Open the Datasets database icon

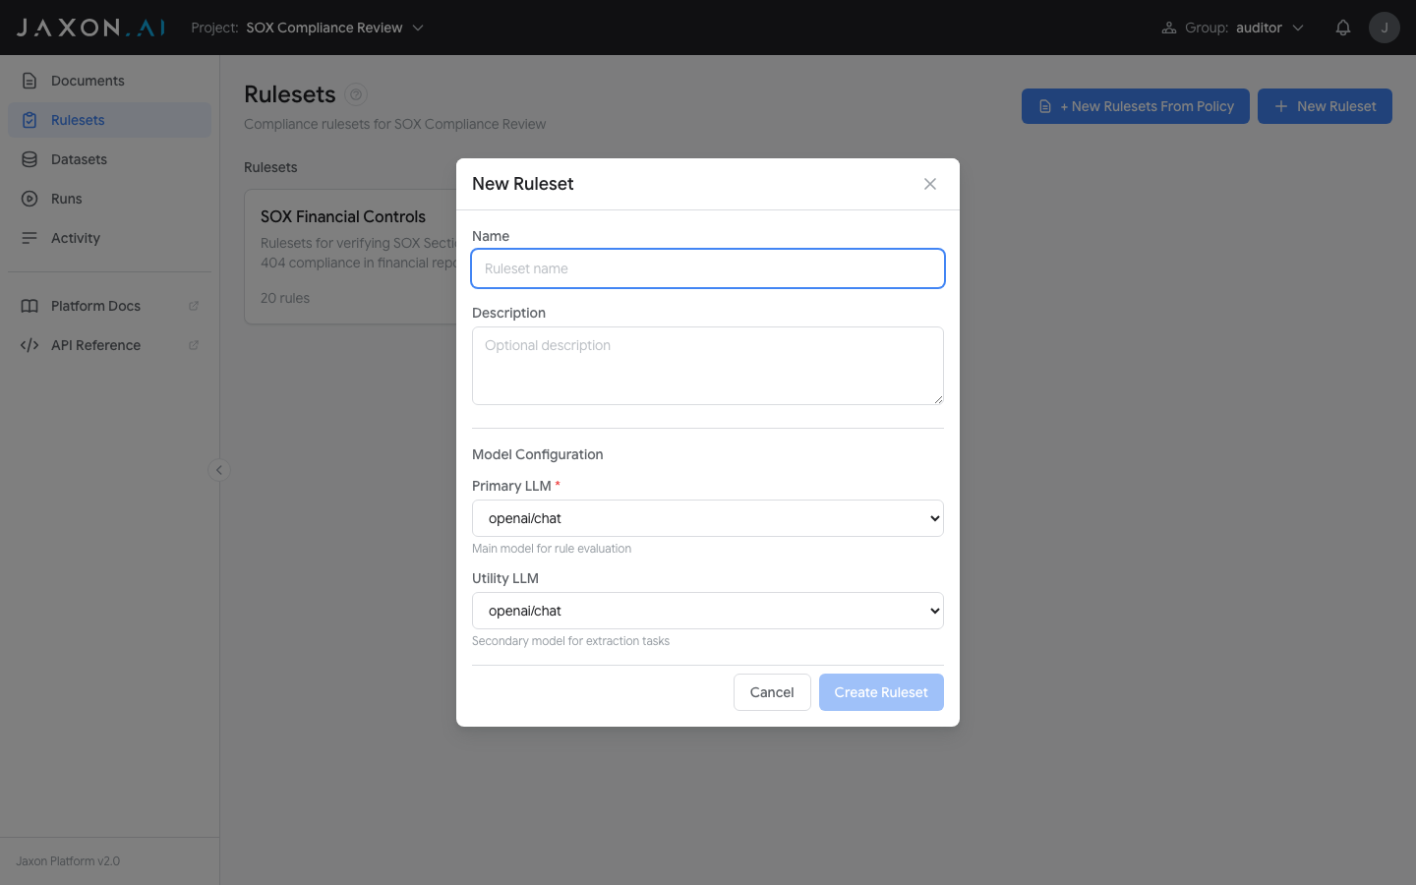tap(31, 158)
